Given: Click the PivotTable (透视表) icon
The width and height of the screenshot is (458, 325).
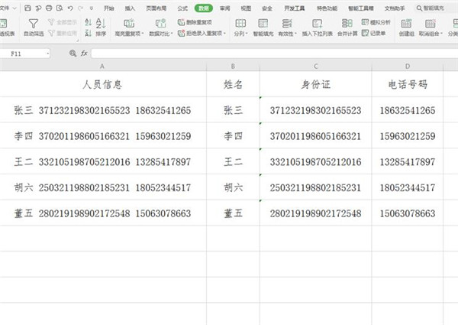Looking at the screenshot, I should pos(4,24).
